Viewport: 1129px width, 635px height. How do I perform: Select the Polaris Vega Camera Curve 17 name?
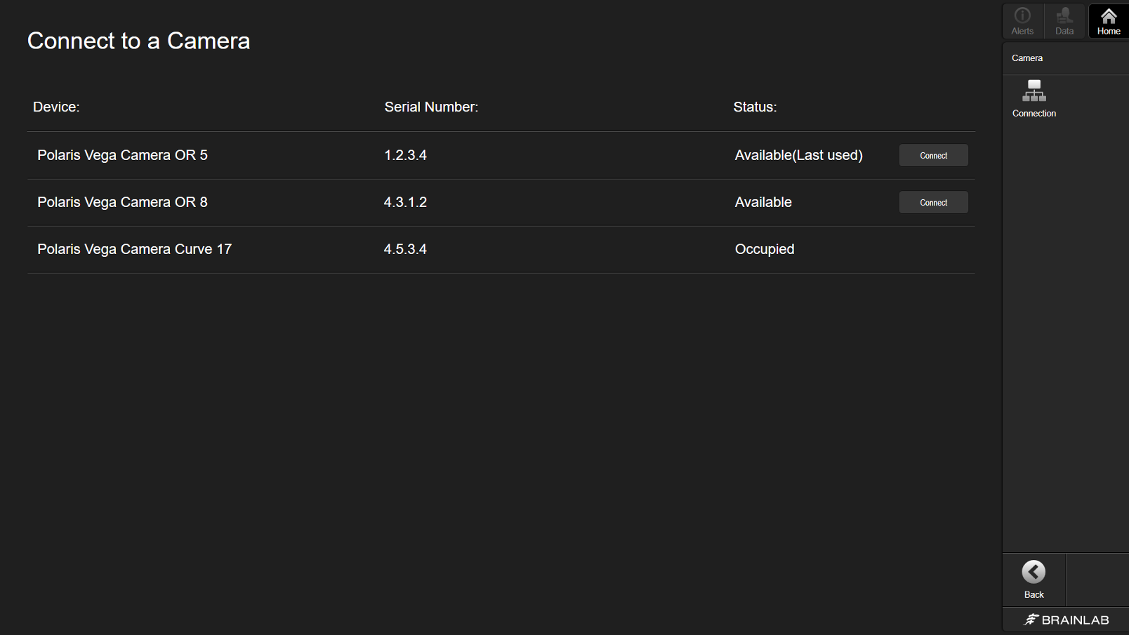tap(134, 249)
